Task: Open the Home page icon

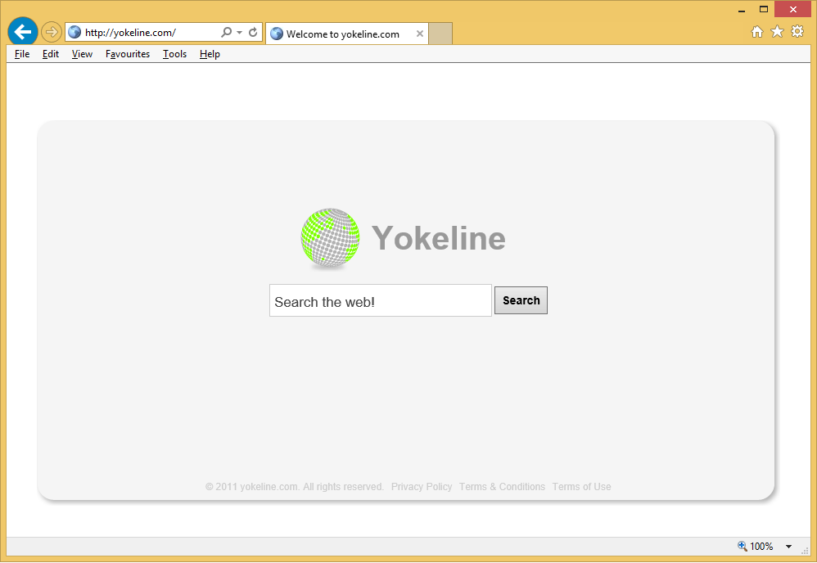Action: (757, 32)
